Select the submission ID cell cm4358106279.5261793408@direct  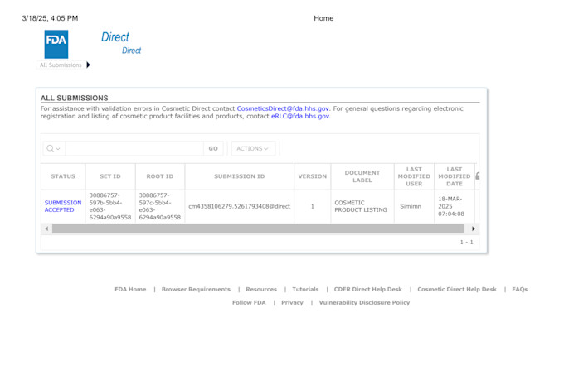pyautogui.click(x=239, y=206)
